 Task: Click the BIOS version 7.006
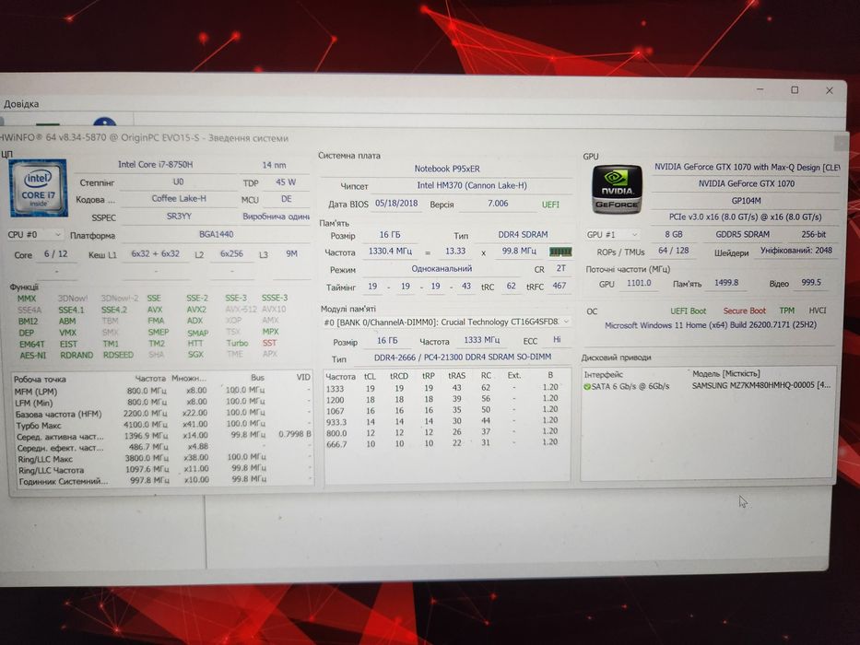498,204
